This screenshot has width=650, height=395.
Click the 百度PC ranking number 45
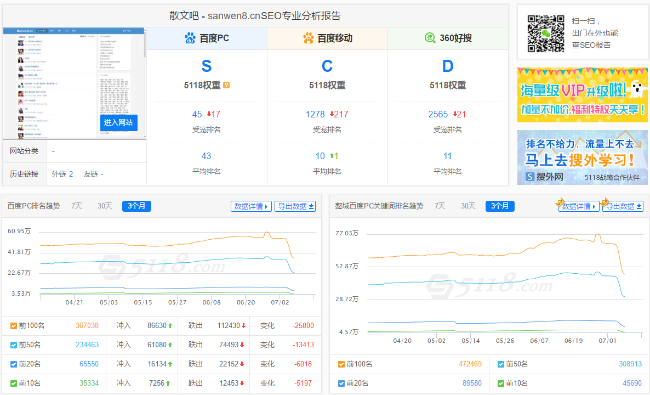point(197,115)
